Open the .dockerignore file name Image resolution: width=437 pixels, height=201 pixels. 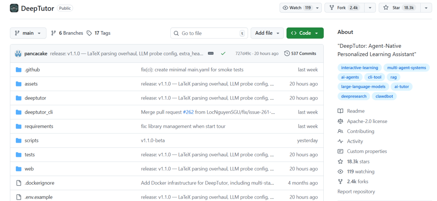39,183
